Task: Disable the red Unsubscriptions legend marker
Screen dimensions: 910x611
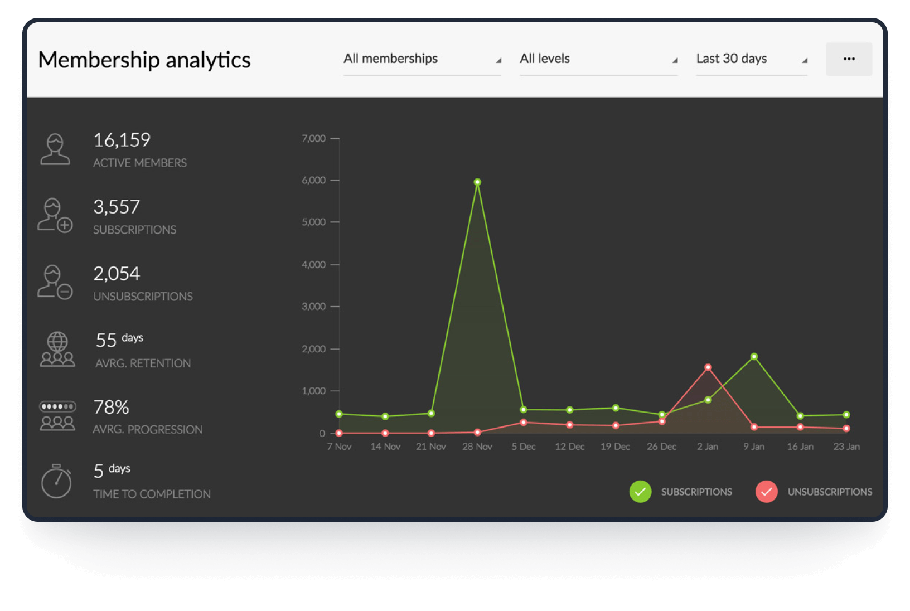Action: (x=767, y=492)
